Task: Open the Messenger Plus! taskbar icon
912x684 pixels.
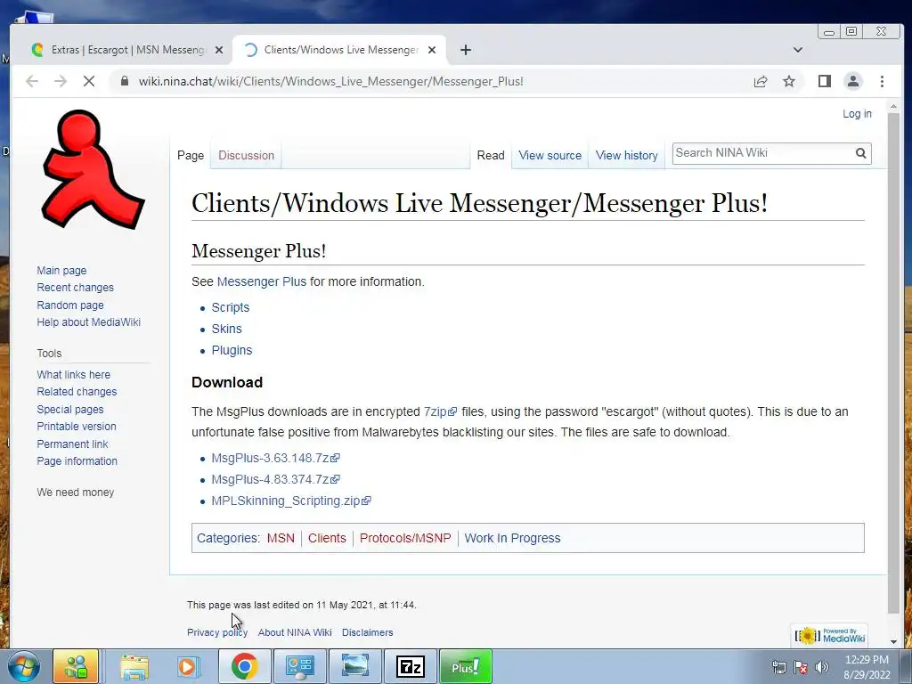Action: (x=465, y=666)
